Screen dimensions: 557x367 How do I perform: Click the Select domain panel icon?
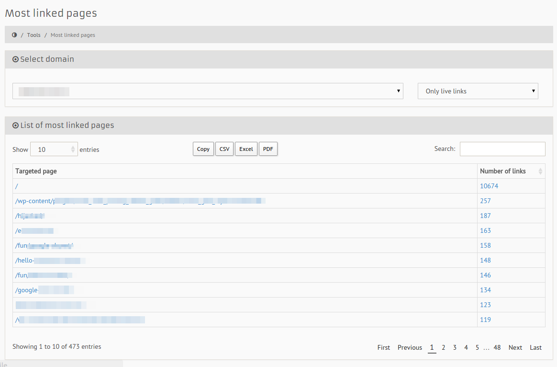15,59
